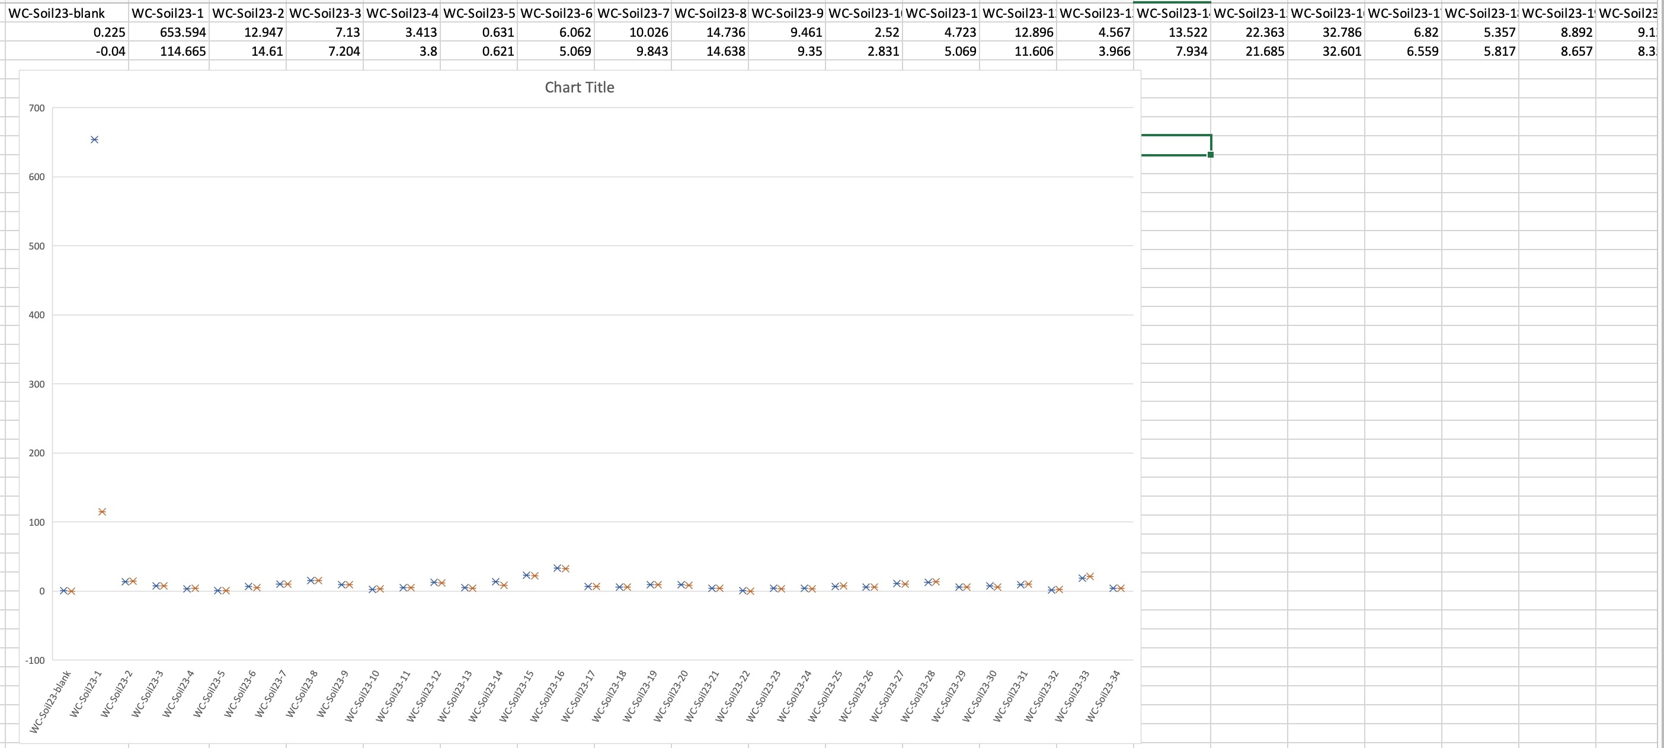Click the 700 label on the vertical axis
The width and height of the screenshot is (1664, 748).
coord(37,108)
